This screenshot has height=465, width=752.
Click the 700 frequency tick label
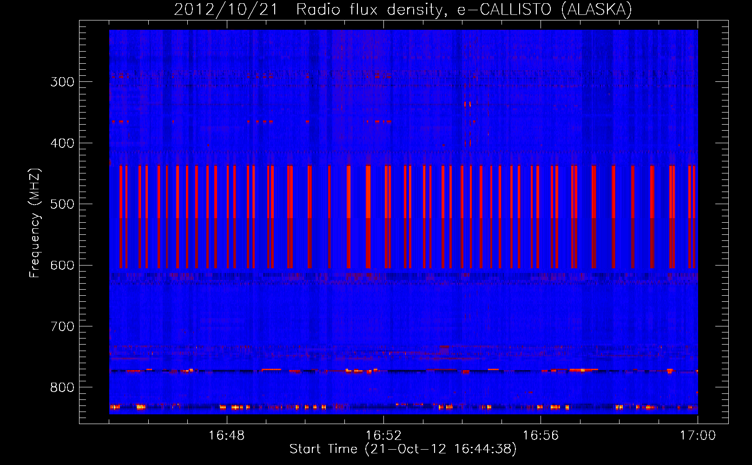click(62, 326)
